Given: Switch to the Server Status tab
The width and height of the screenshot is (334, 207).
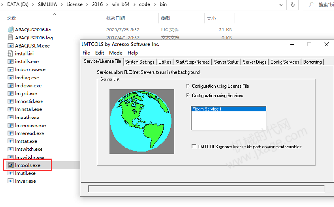Looking at the screenshot, I should 226,62.
